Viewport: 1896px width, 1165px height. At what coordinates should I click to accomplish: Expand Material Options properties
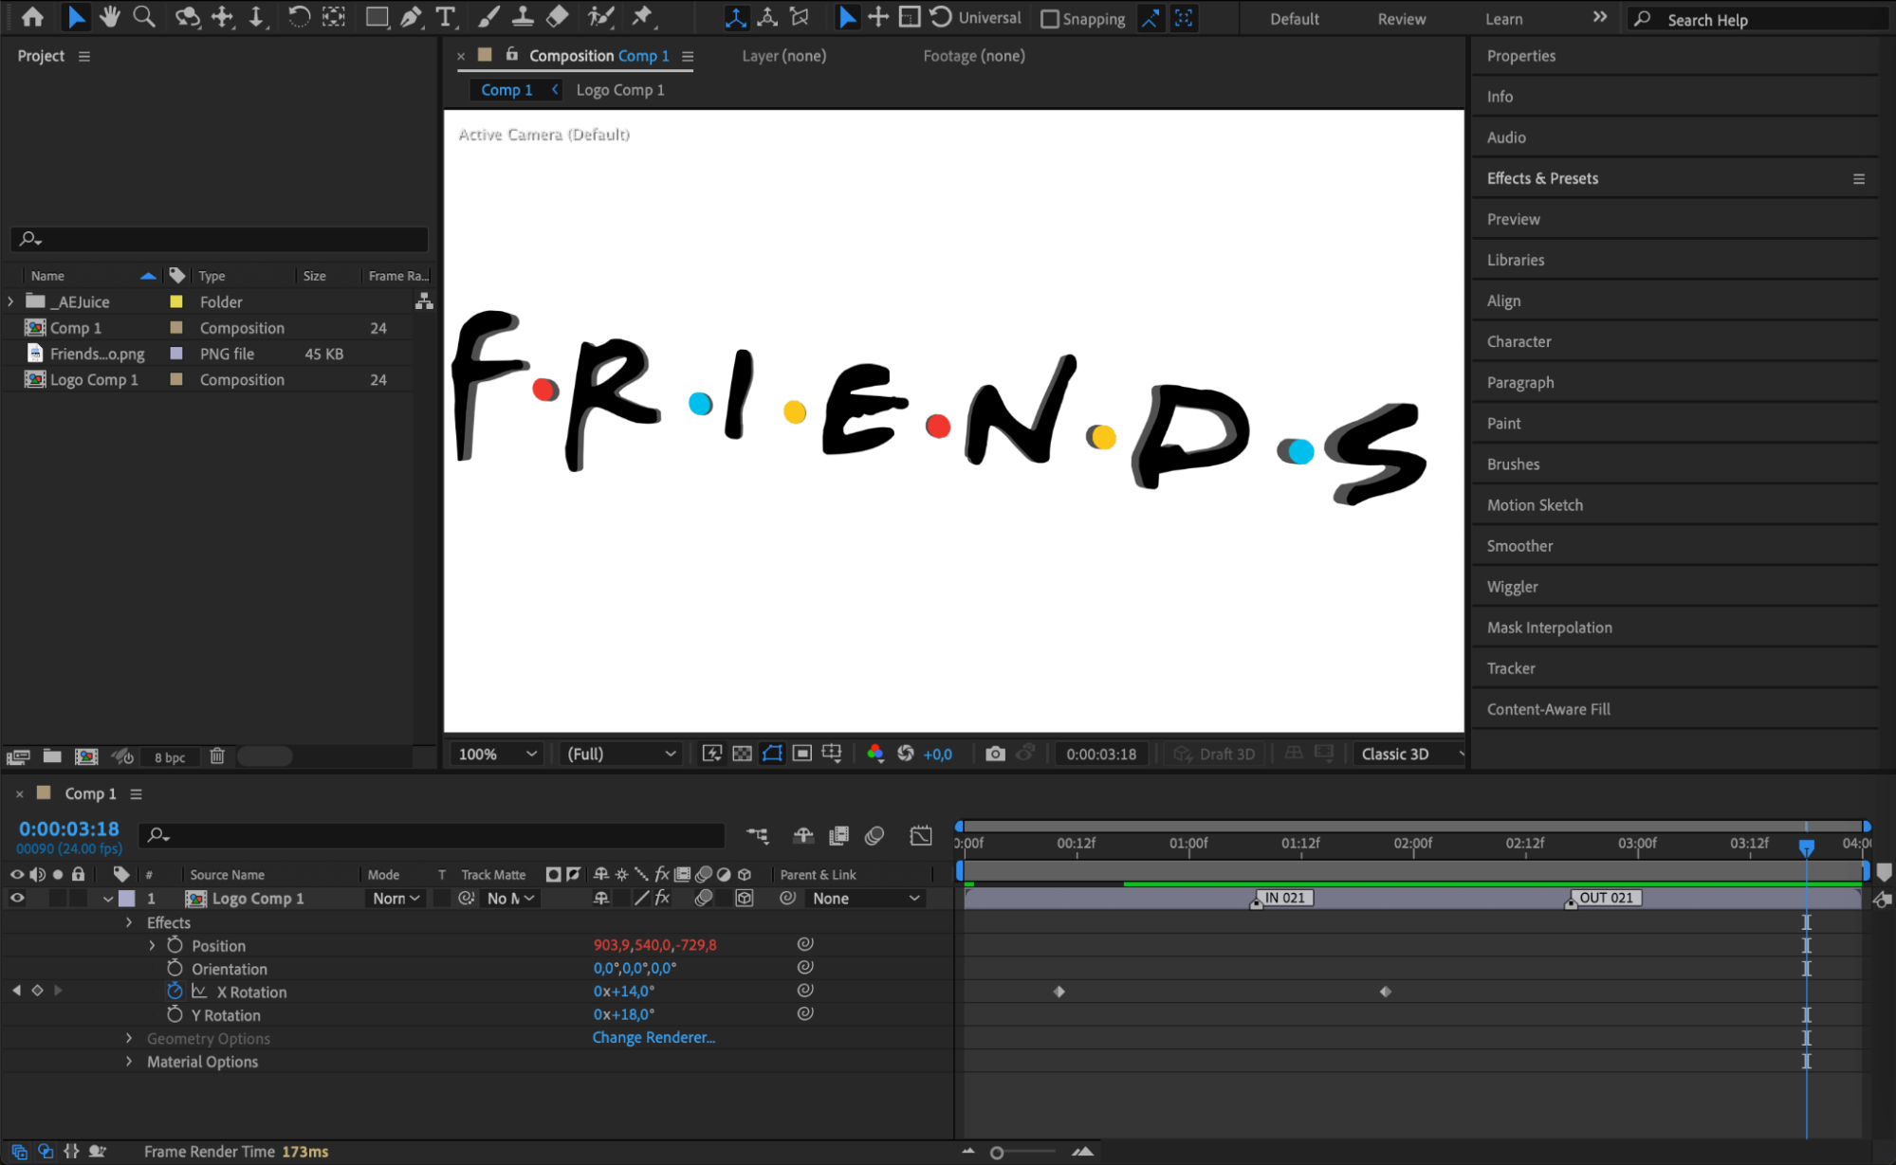click(x=129, y=1062)
